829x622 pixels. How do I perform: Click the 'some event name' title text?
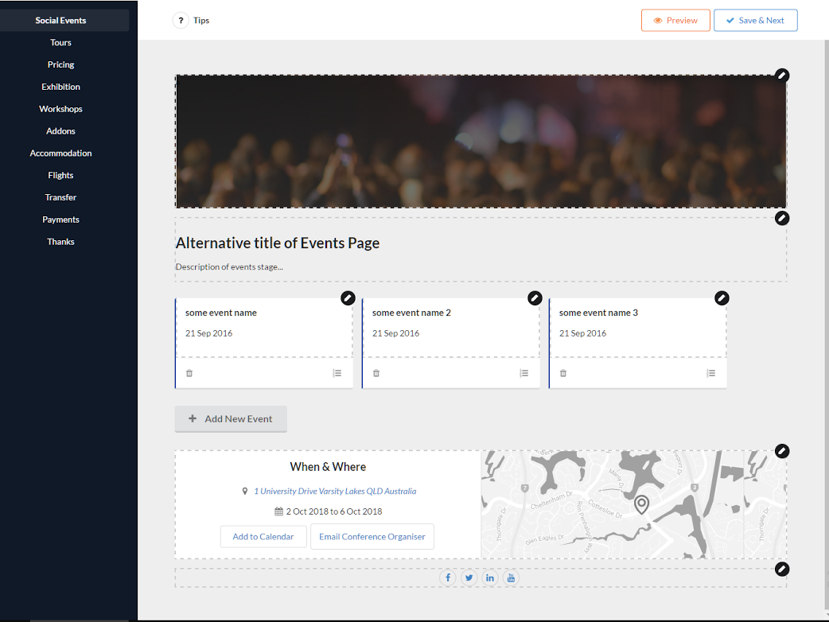tap(221, 313)
